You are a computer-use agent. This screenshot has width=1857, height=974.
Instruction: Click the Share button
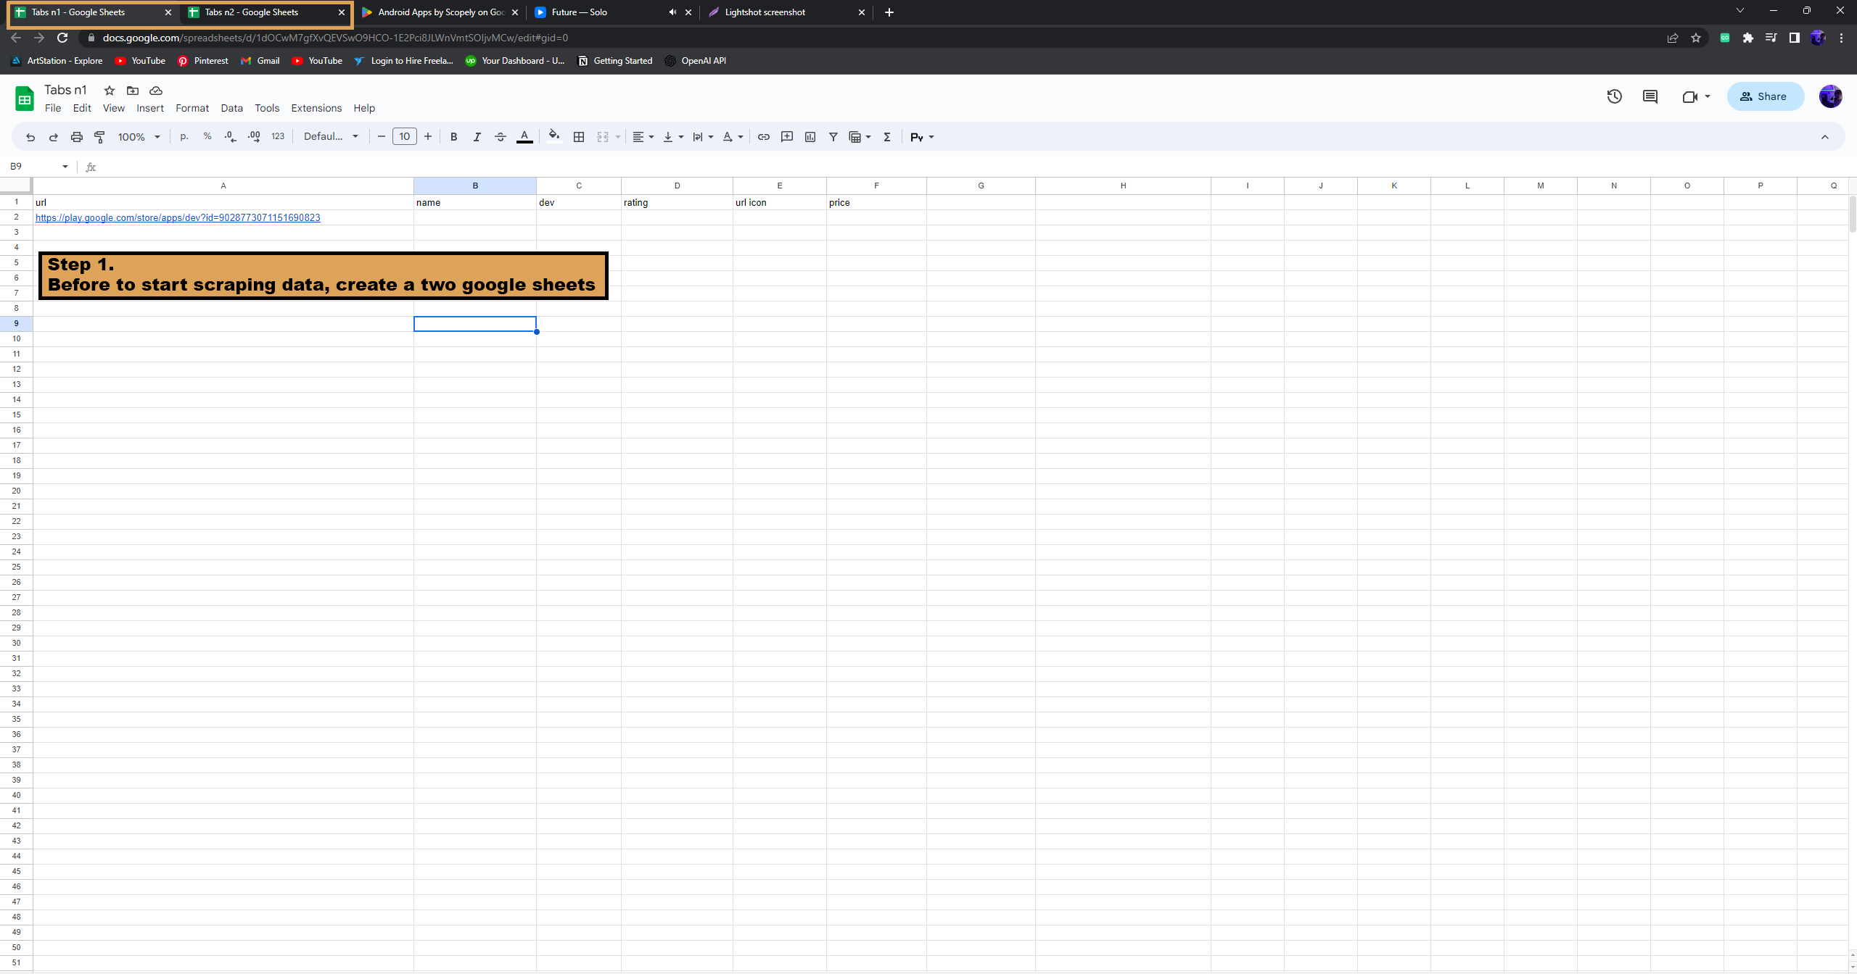coord(1764,96)
